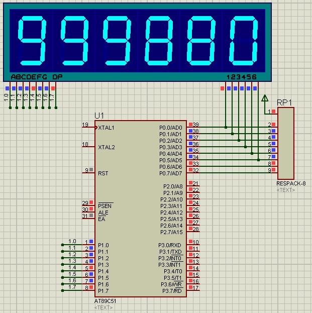Click the U1 component reference label
The height and width of the screenshot is (313, 312).
coord(99,116)
